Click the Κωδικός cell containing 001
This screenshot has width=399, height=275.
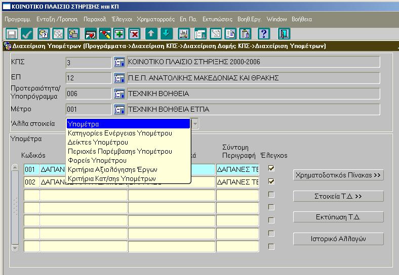pos(32,169)
